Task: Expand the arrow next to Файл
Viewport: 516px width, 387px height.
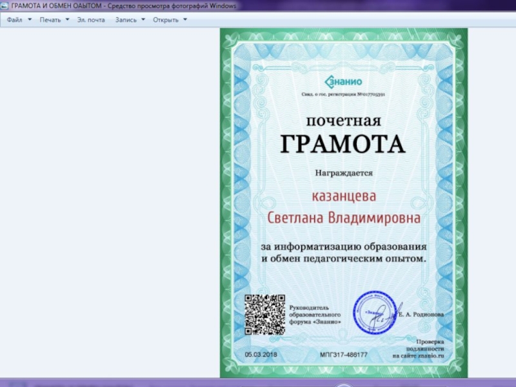Action: click(x=30, y=19)
